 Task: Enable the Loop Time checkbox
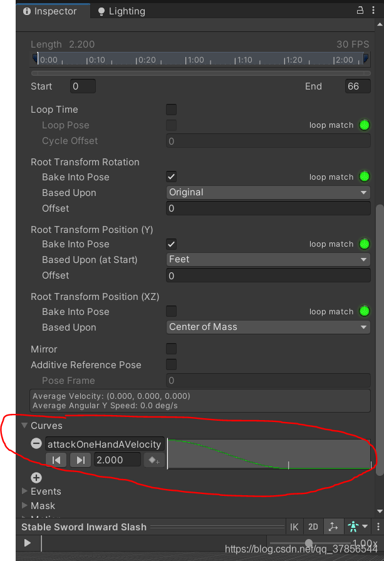click(x=171, y=110)
